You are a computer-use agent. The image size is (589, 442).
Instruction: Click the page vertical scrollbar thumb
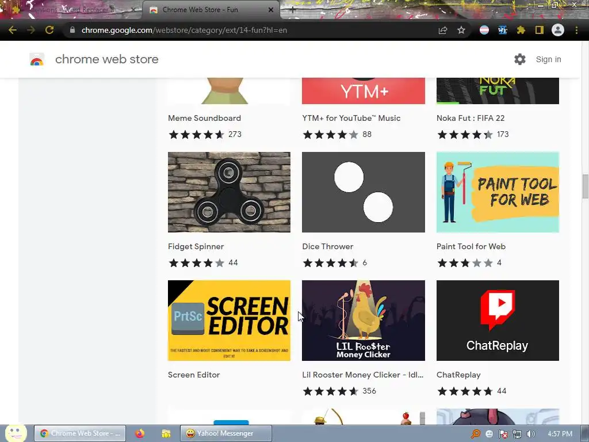point(585,186)
